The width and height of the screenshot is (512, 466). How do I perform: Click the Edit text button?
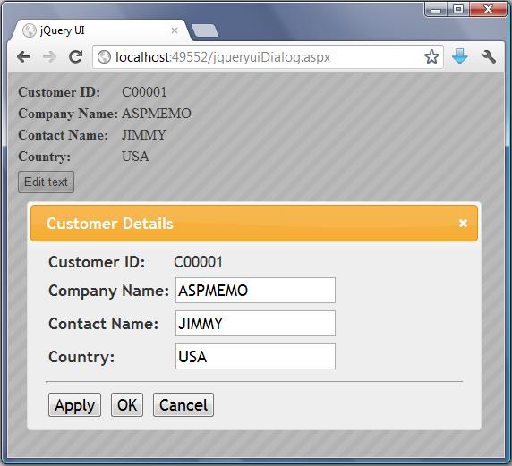(46, 182)
